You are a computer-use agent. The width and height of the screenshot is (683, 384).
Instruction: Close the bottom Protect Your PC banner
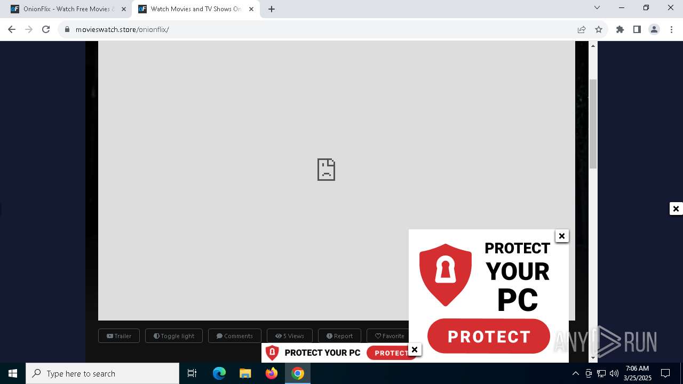click(x=415, y=350)
